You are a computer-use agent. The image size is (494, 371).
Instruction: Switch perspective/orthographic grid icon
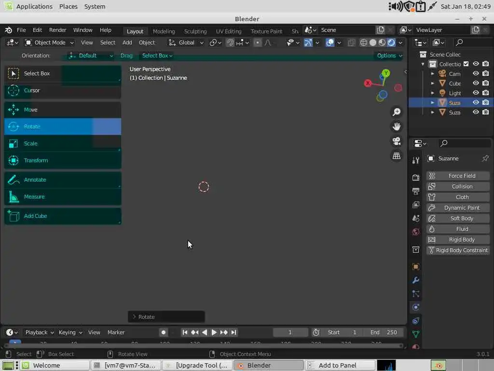[x=397, y=156]
